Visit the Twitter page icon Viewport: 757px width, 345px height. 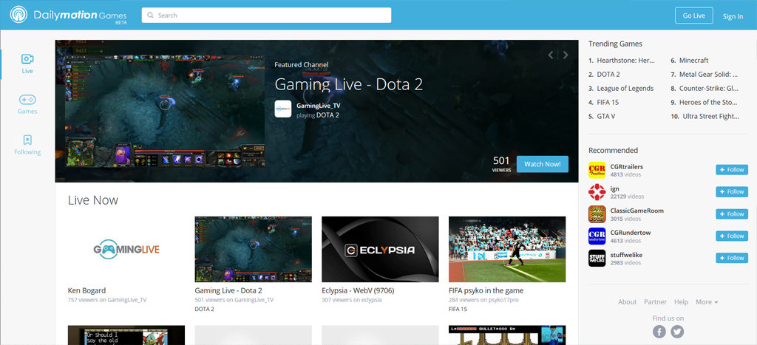(x=677, y=332)
